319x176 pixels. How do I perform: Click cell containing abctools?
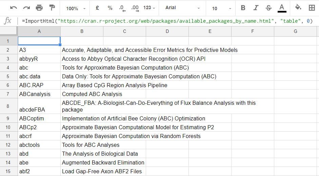(39, 145)
